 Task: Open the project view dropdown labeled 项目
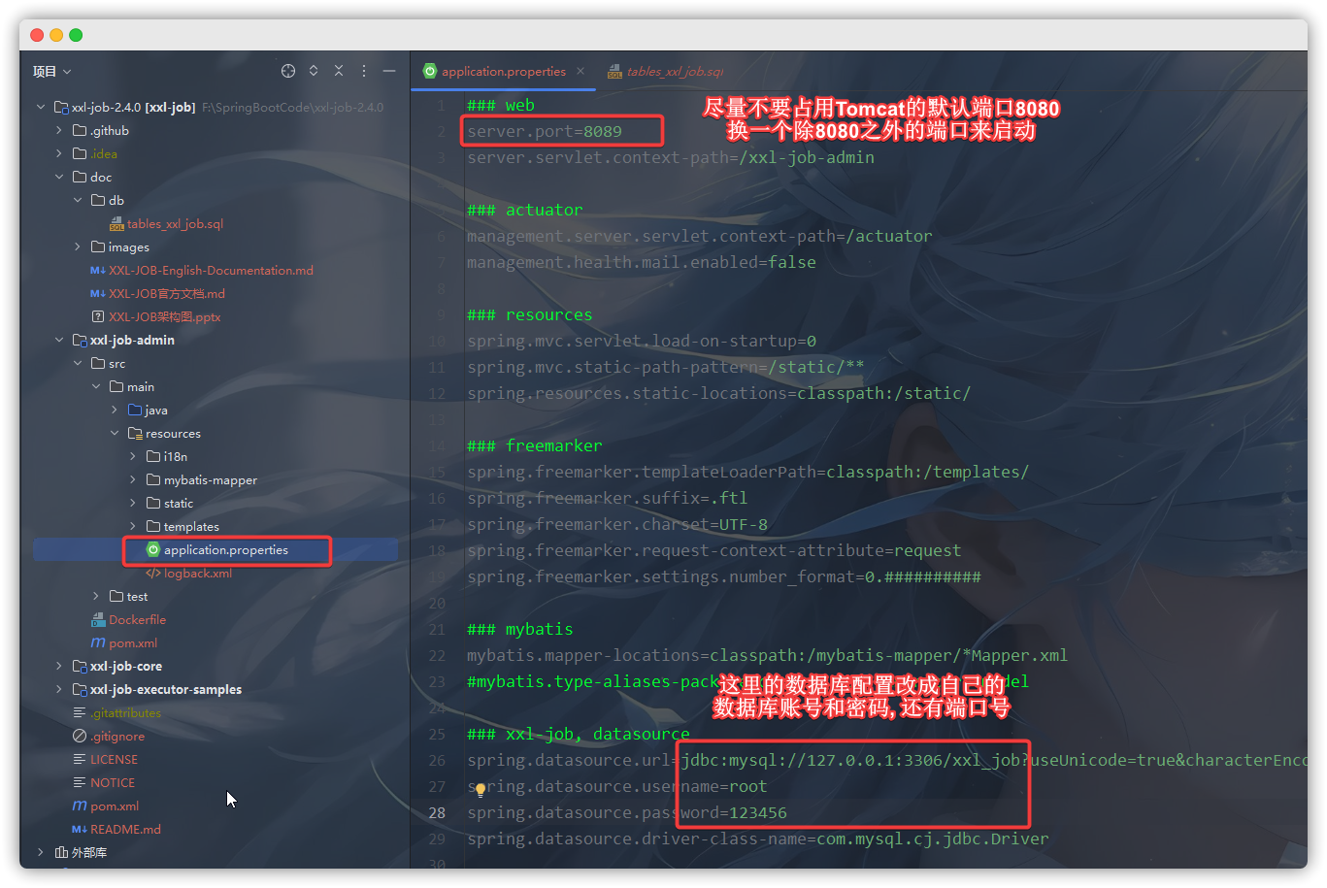[51, 71]
